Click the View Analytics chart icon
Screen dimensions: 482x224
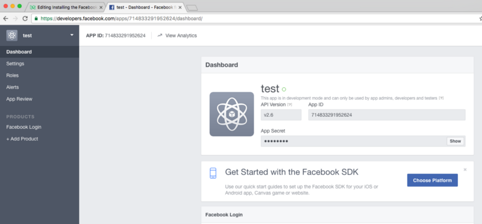160,36
